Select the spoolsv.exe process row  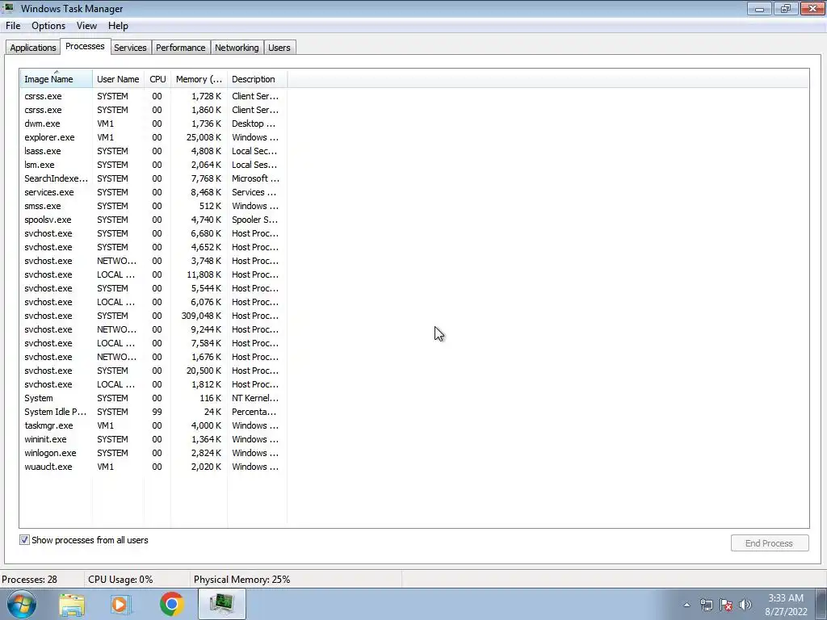click(153, 220)
